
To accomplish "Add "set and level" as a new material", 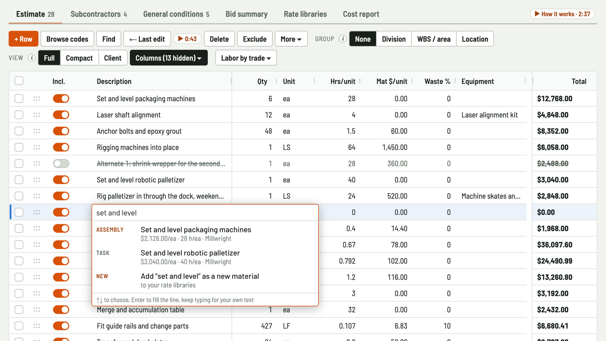I will 205,280.
